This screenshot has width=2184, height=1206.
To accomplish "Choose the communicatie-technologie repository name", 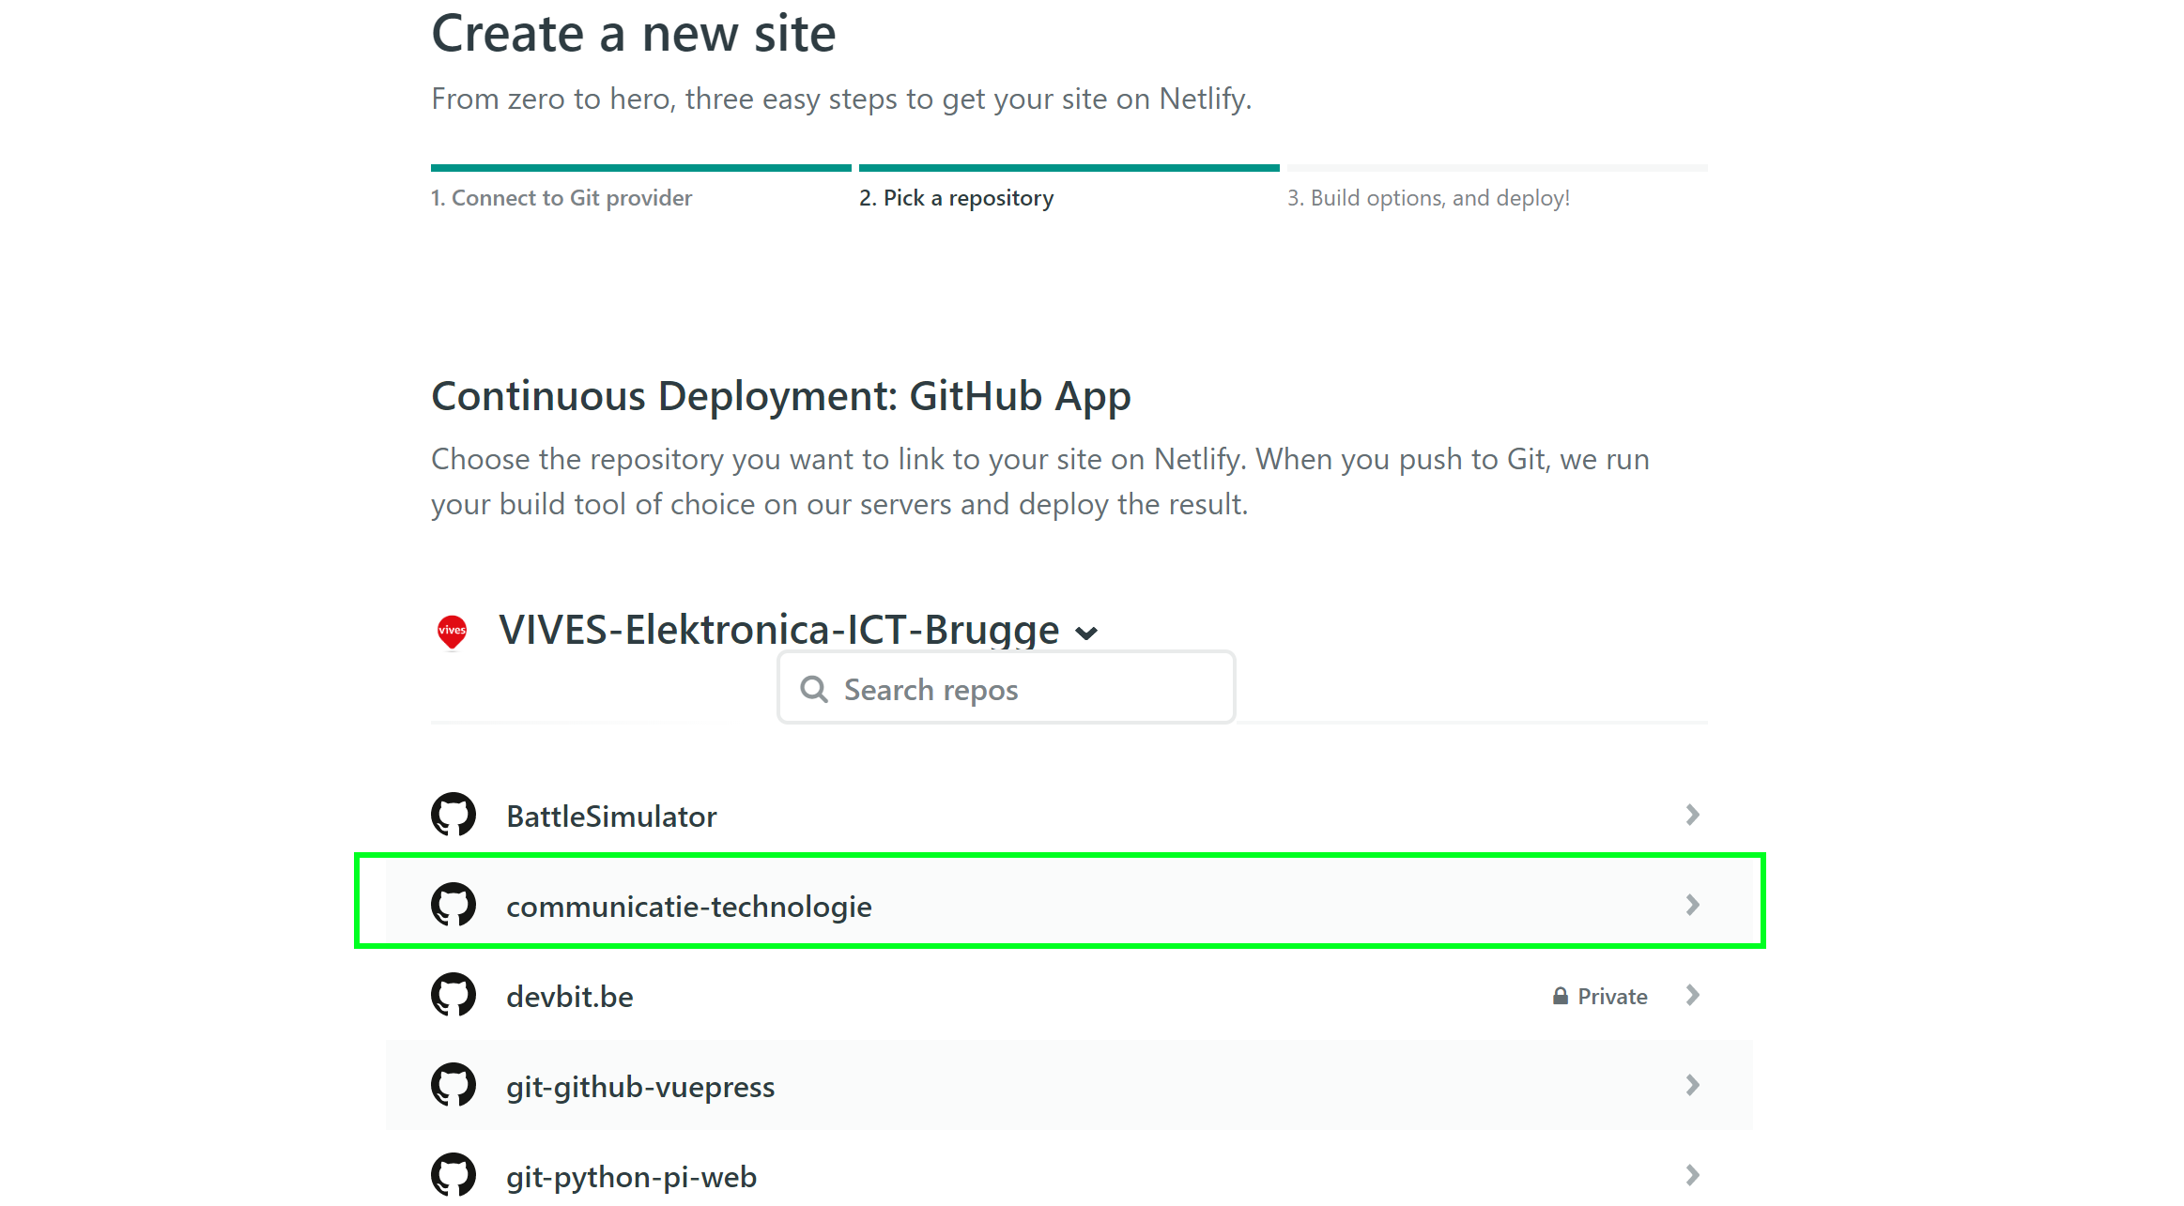I will click(x=689, y=907).
